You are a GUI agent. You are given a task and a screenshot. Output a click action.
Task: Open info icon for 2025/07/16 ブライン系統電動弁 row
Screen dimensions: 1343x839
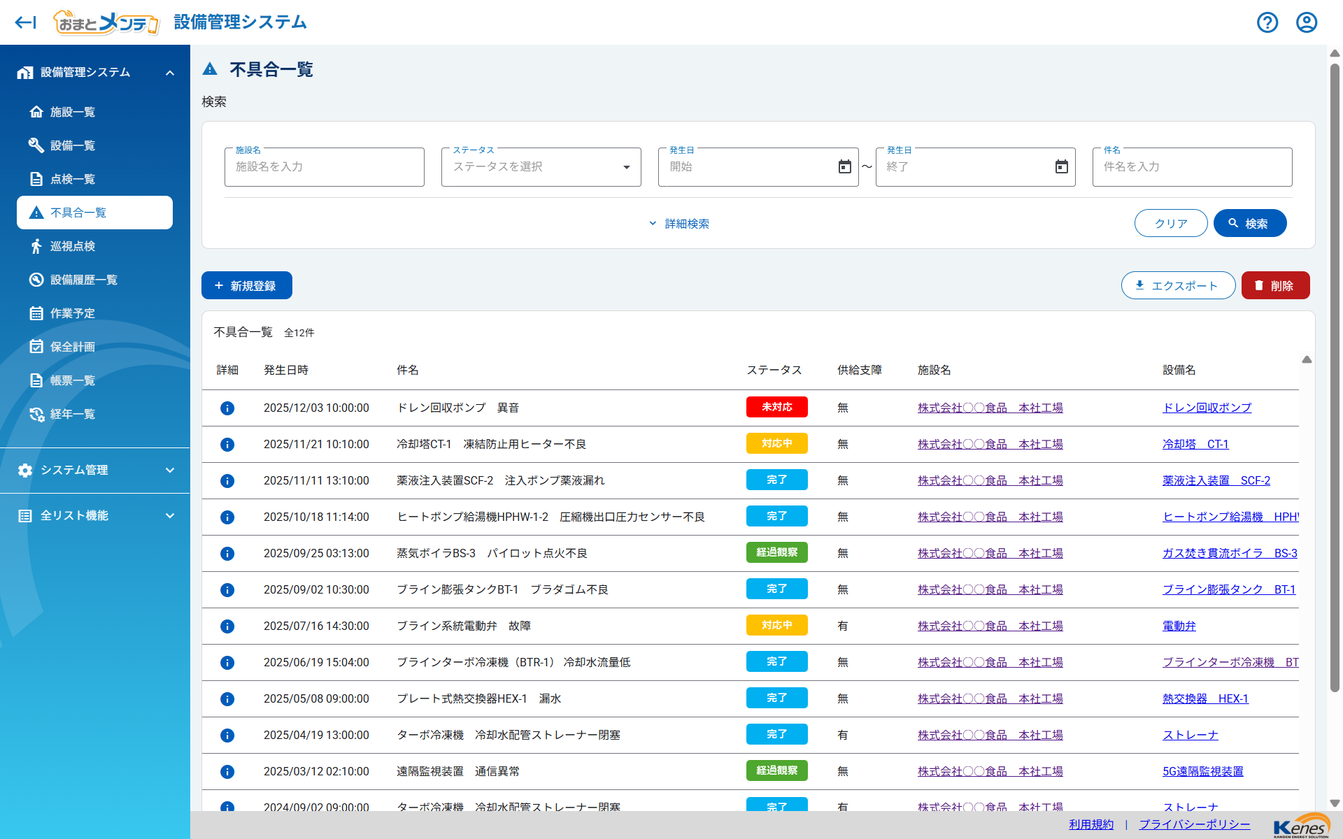click(227, 626)
